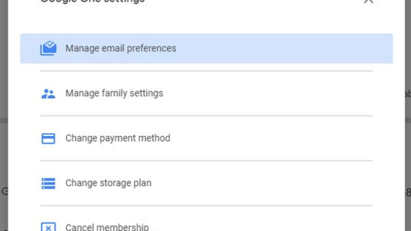Click the family people icon
411x231 pixels.
coord(48,93)
